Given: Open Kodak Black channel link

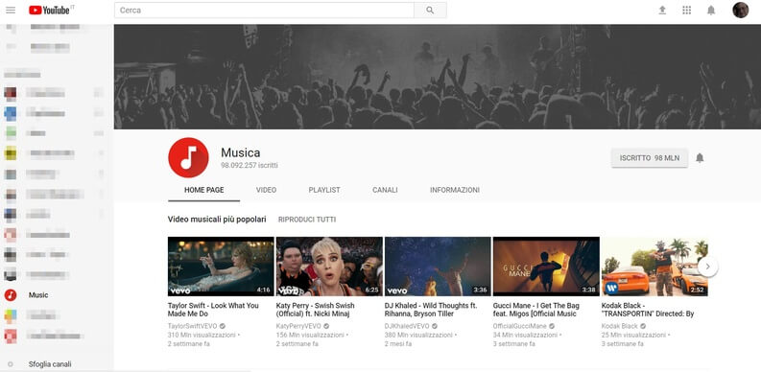Looking at the screenshot, I should (619, 326).
